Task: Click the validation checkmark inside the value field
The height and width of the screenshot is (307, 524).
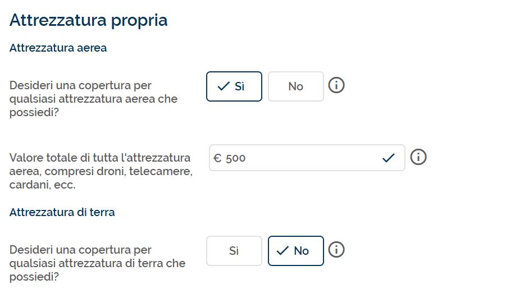Action: [389, 158]
